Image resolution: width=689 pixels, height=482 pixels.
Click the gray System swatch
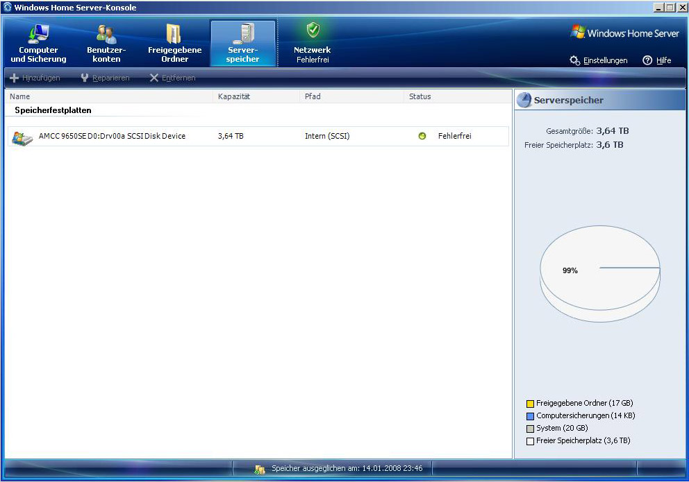point(531,429)
